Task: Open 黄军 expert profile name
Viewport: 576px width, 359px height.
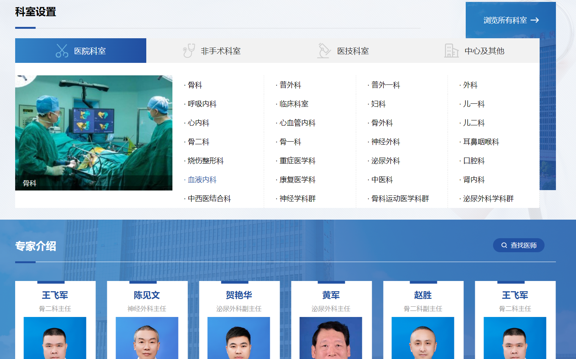Action: 331,295
